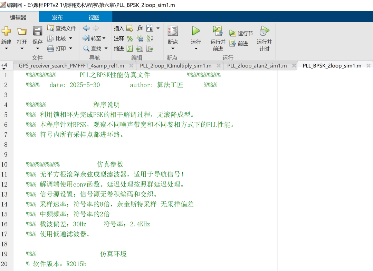Expand the 打开 (Open) dropdown arrow

[22, 48]
